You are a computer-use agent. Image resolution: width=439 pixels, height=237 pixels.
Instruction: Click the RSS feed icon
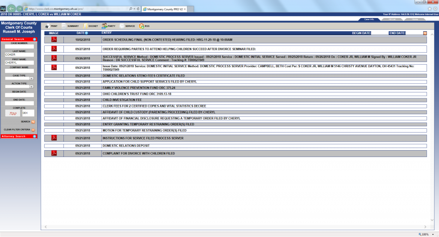point(144,26)
